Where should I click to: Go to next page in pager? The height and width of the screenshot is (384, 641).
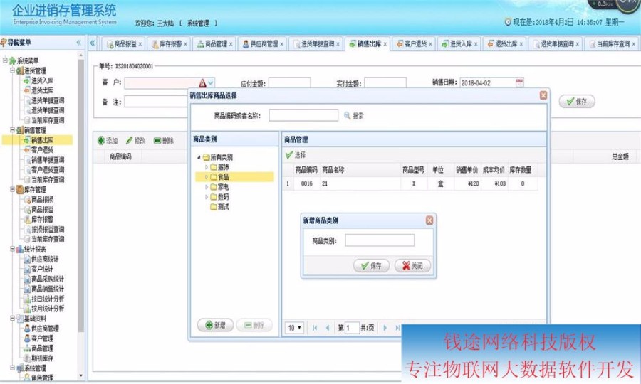[385, 328]
